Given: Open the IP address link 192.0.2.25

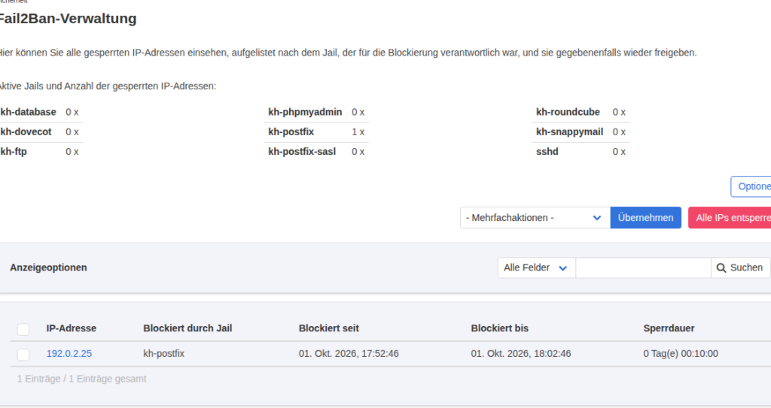Looking at the screenshot, I should coord(69,353).
